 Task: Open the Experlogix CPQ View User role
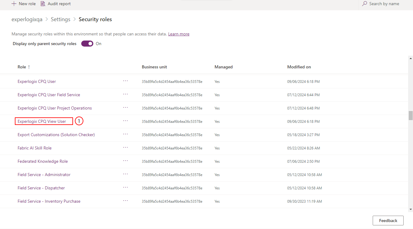(42, 121)
